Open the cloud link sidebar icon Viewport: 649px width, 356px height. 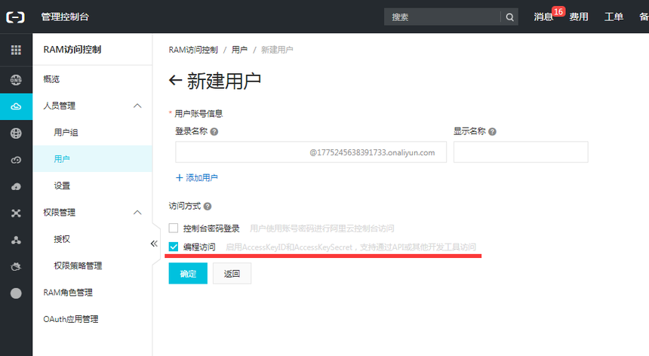click(x=16, y=160)
